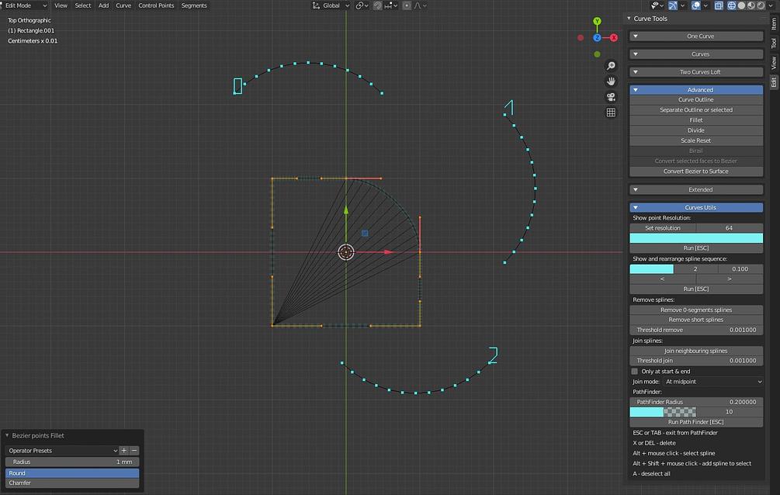Click the Toggle Camera View icon

[x=611, y=96]
